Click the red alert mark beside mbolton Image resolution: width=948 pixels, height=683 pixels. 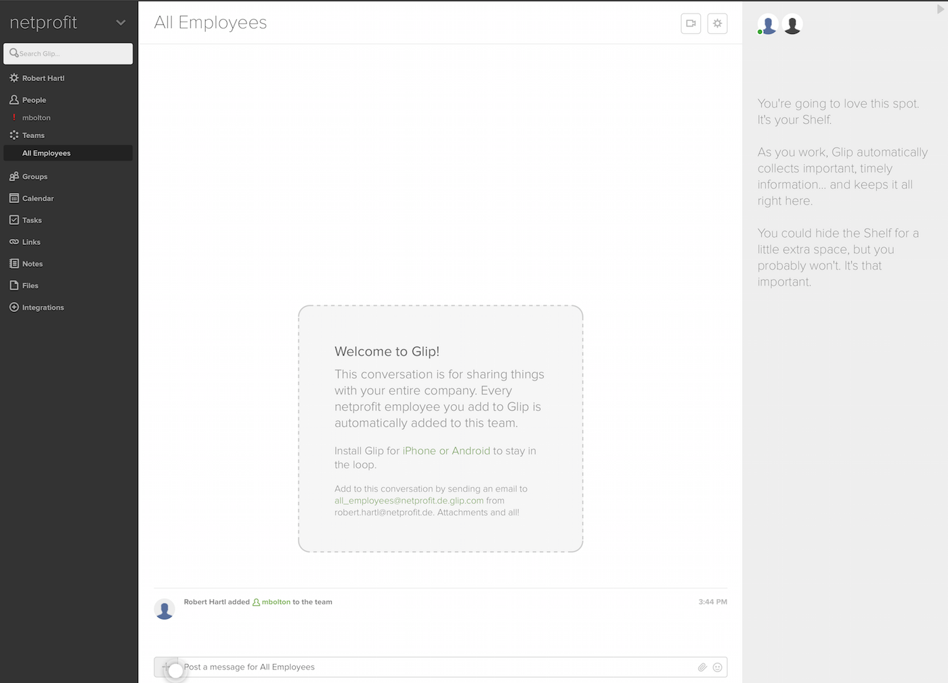click(x=14, y=117)
